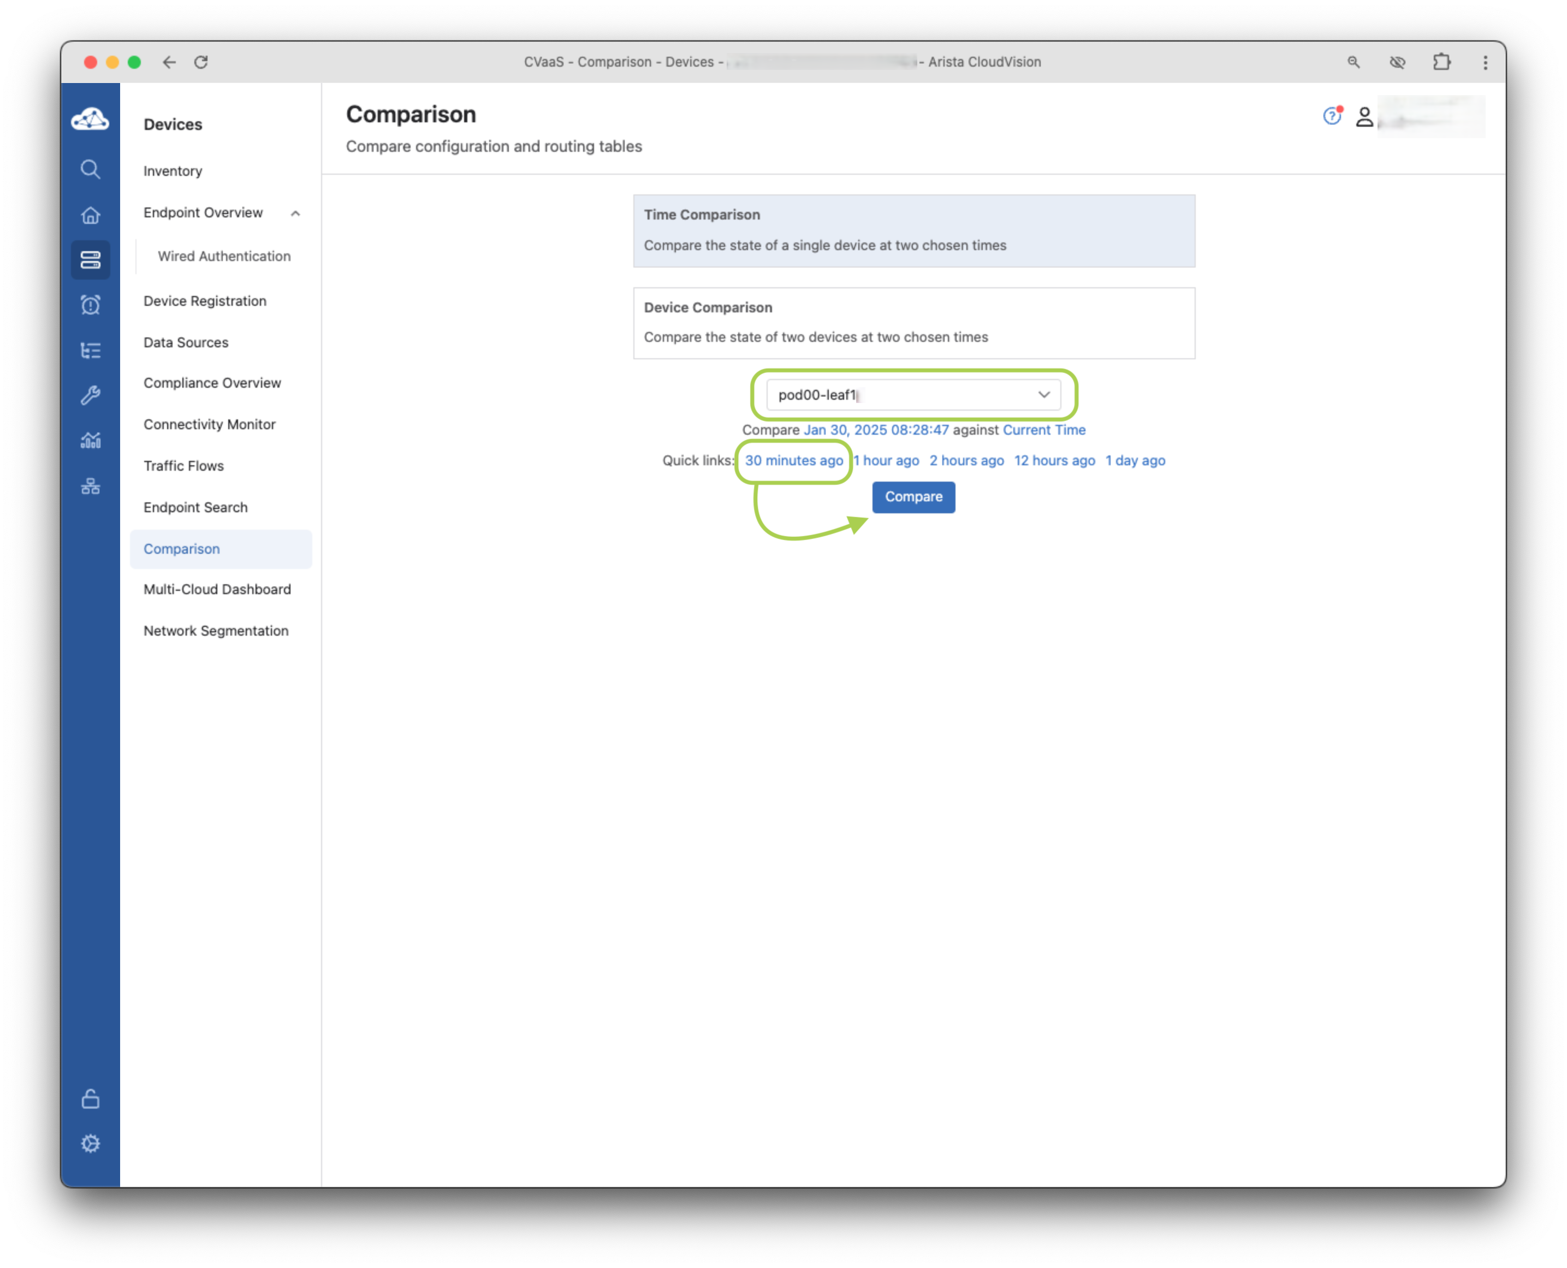Screen dimensions: 1567x1268
Task: Click the unlock padlock icon in sidebar
Action: click(x=90, y=1099)
